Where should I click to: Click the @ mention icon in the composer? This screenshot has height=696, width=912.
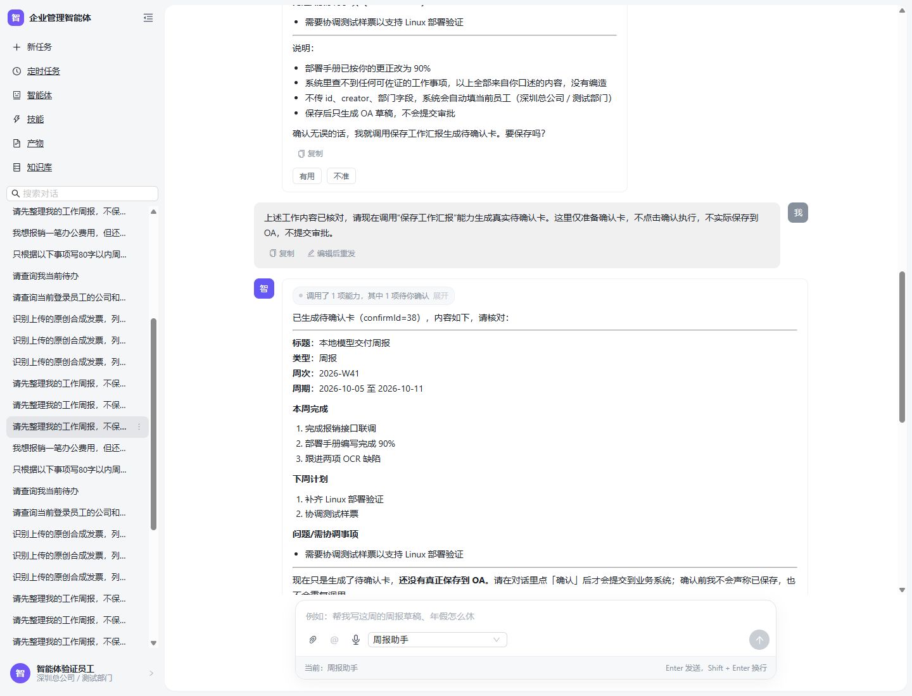click(x=334, y=640)
